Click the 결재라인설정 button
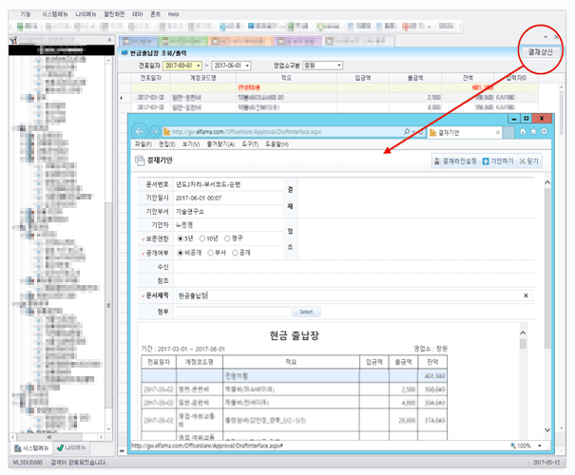Image resolution: width=575 pixels, height=475 pixels. pyautogui.click(x=455, y=161)
